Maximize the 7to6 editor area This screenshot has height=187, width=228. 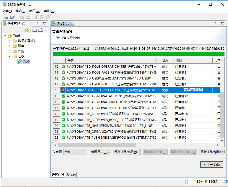pyautogui.click(x=223, y=23)
